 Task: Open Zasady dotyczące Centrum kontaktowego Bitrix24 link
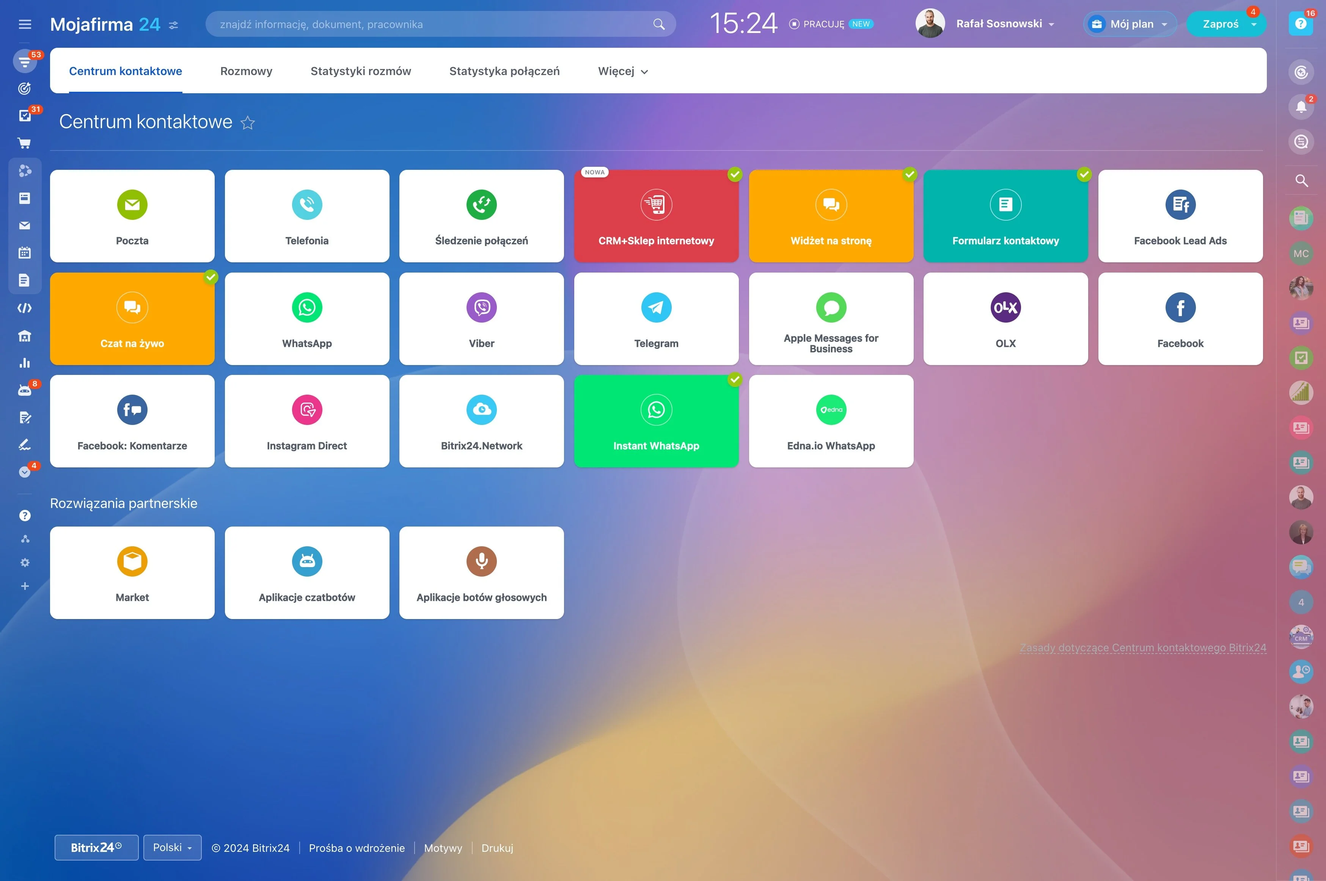(x=1143, y=647)
